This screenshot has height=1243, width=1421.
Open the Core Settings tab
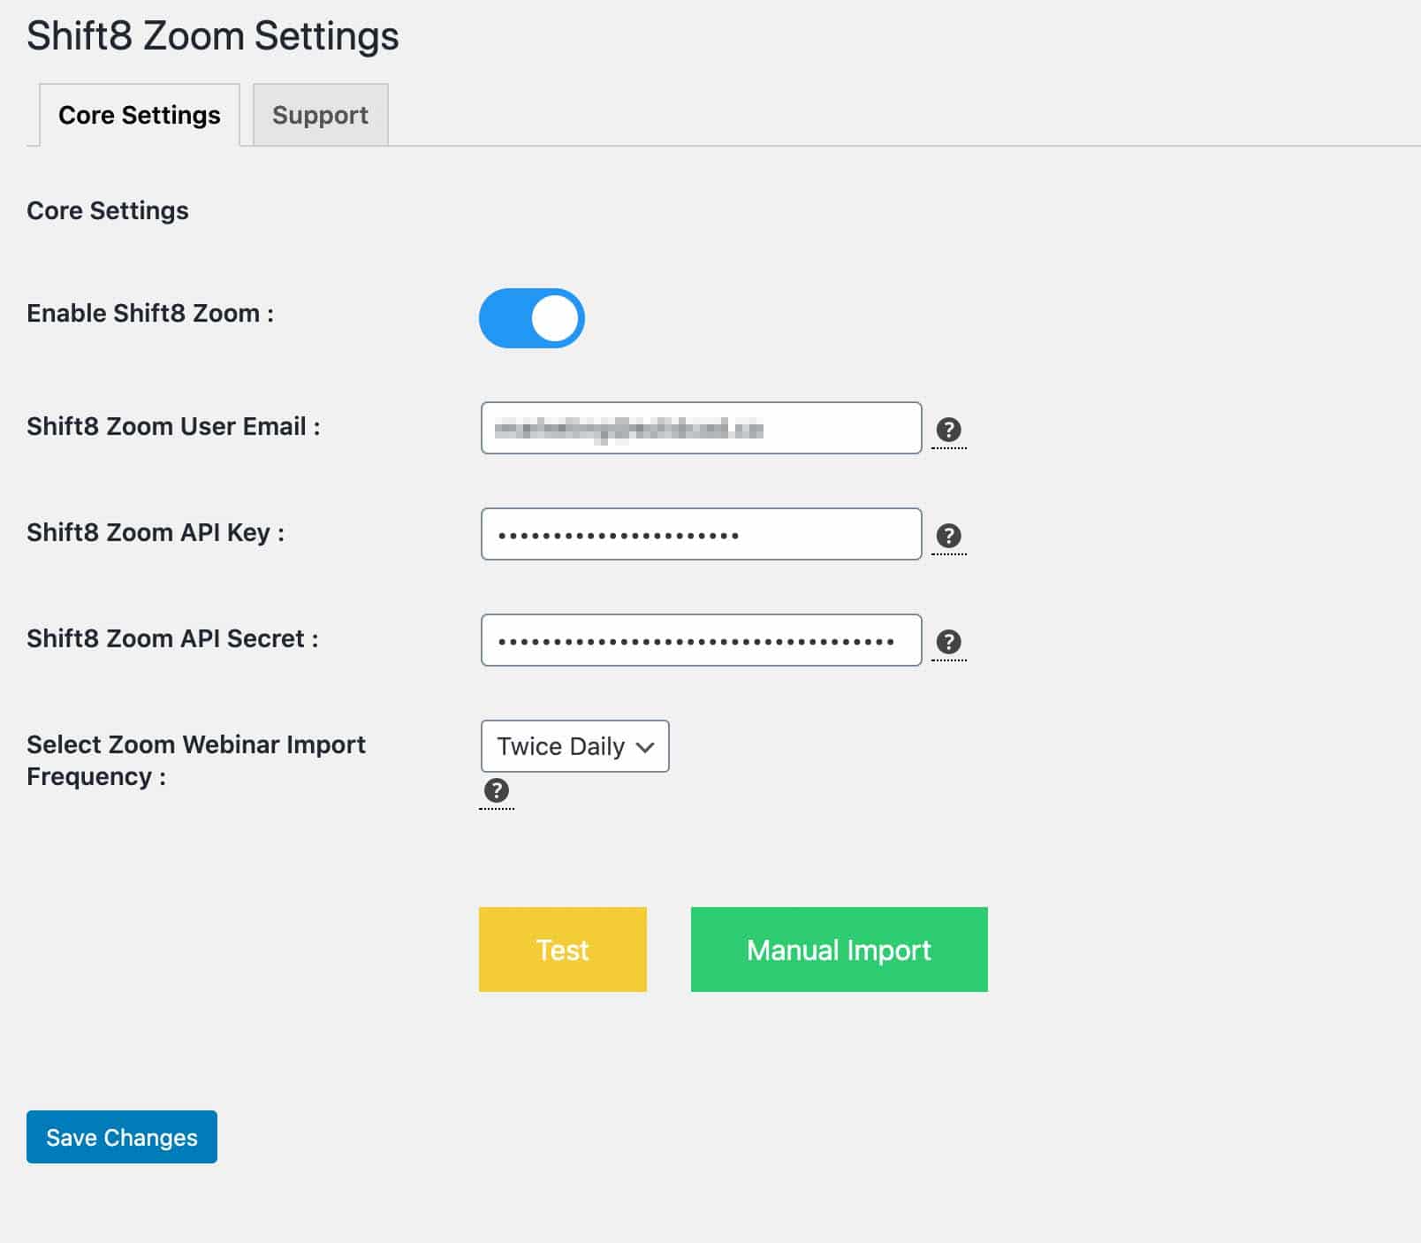140,115
